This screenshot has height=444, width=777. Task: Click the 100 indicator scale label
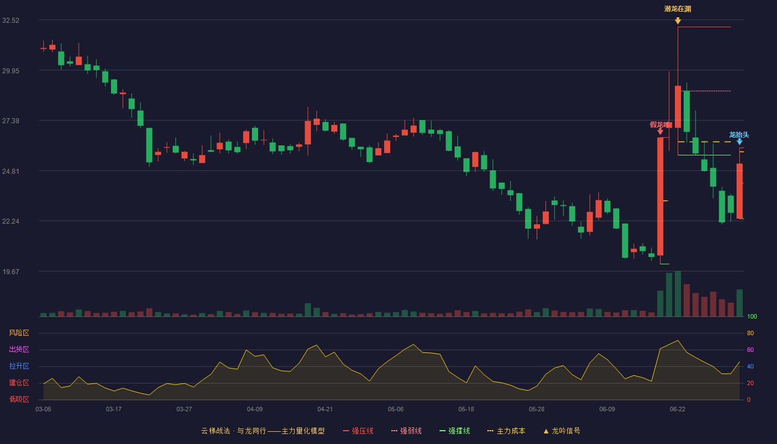[x=752, y=316]
